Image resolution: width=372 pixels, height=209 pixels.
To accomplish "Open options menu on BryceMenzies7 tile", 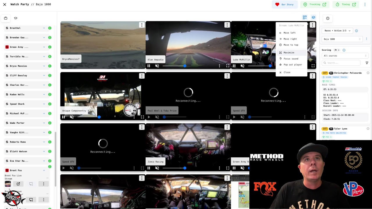I will pos(142,25).
